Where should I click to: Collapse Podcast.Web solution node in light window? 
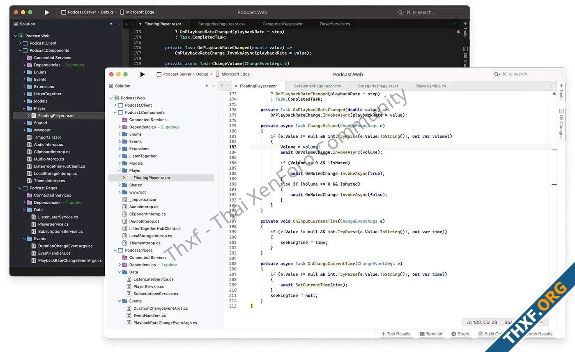click(111, 98)
